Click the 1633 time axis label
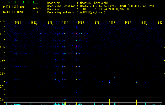Image resolution: width=165 pixels, height=105 pixels. [x=49, y=23]
